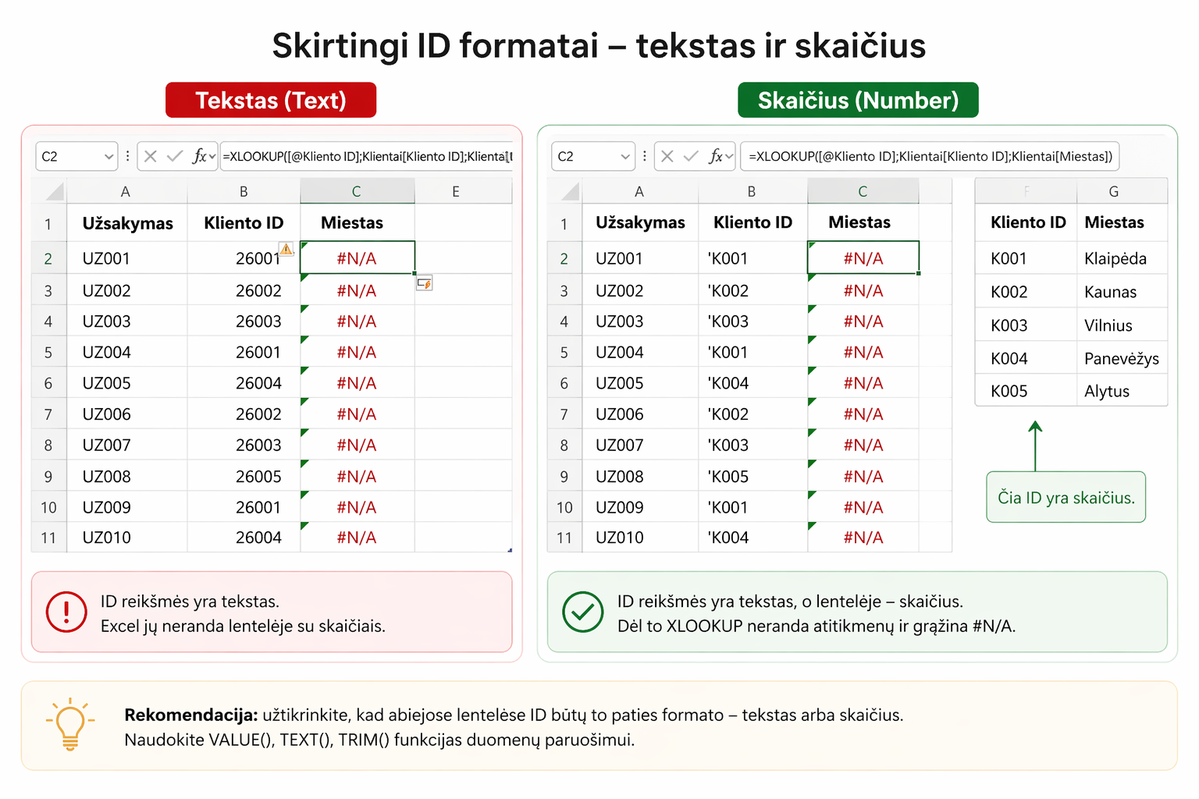Click Kliento ID header cell in left sheet
1199x799 pixels.
[x=244, y=223]
